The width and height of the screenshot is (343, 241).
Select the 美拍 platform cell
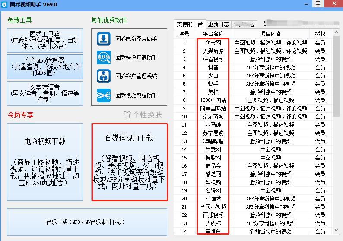click(213, 92)
